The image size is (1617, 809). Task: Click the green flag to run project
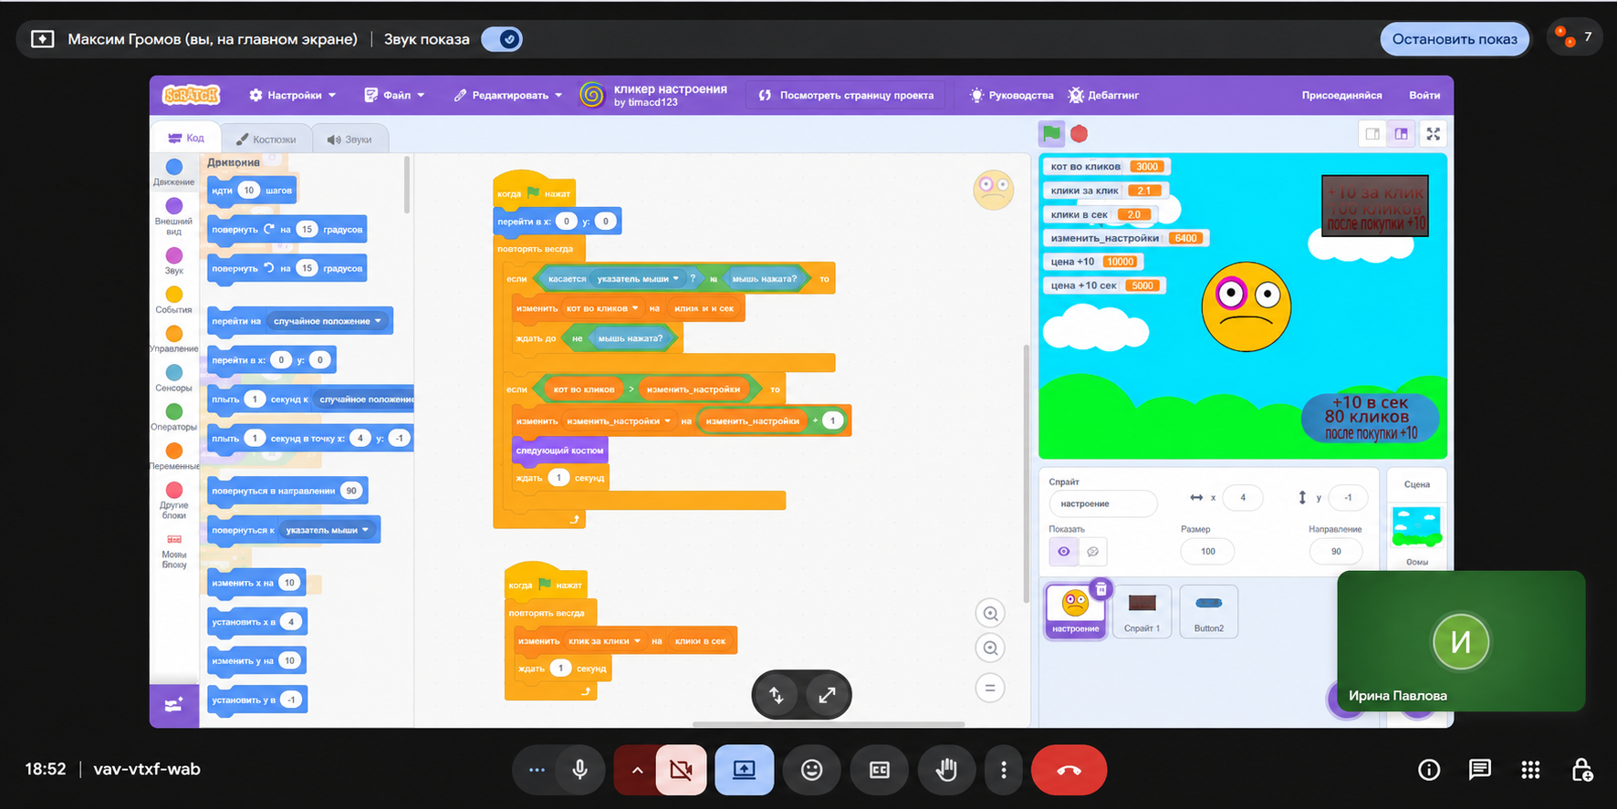[x=1051, y=134]
